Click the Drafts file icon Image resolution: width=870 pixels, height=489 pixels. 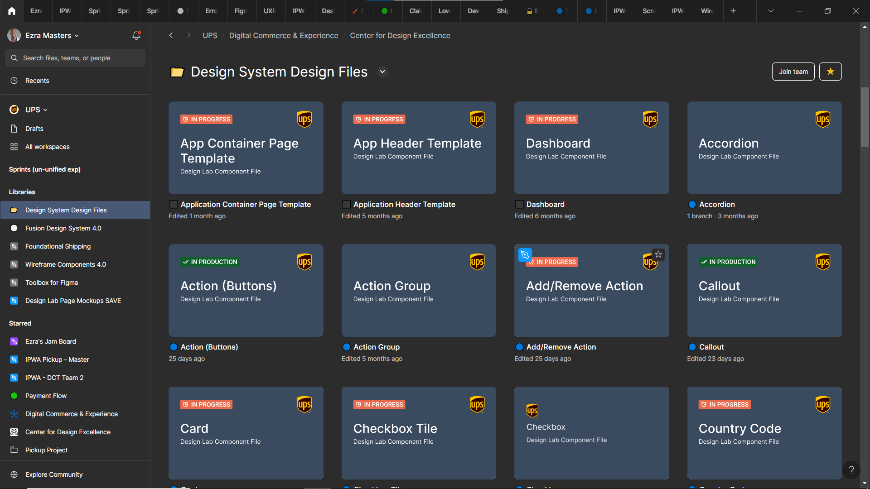[14, 129]
